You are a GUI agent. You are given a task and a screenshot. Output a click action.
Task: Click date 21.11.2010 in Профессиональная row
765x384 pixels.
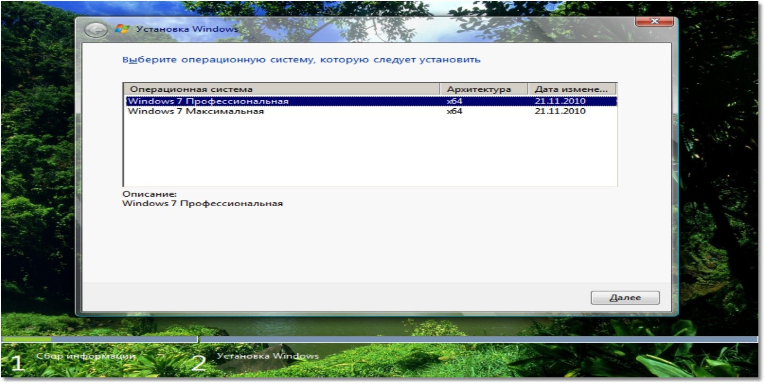(x=560, y=101)
